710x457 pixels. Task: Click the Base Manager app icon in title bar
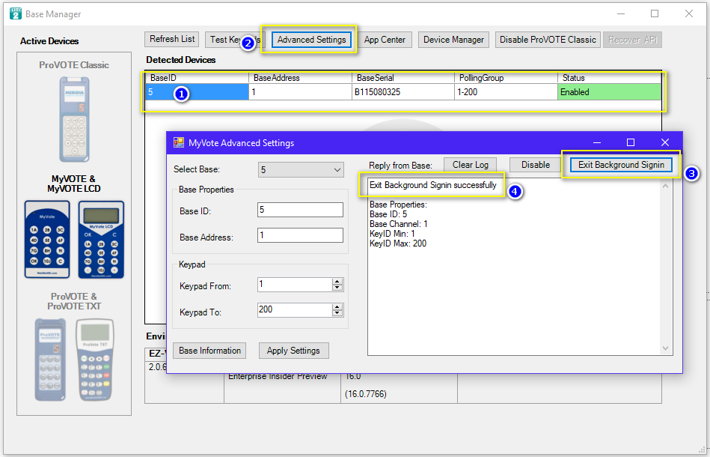click(x=16, y=13)
